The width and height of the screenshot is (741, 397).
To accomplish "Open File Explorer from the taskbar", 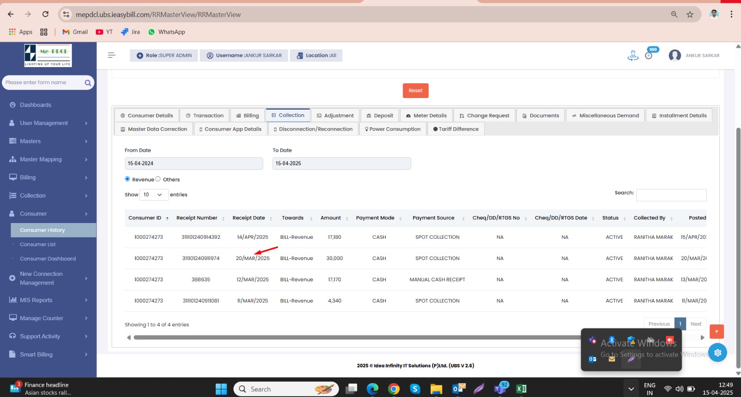I will 436,389.
